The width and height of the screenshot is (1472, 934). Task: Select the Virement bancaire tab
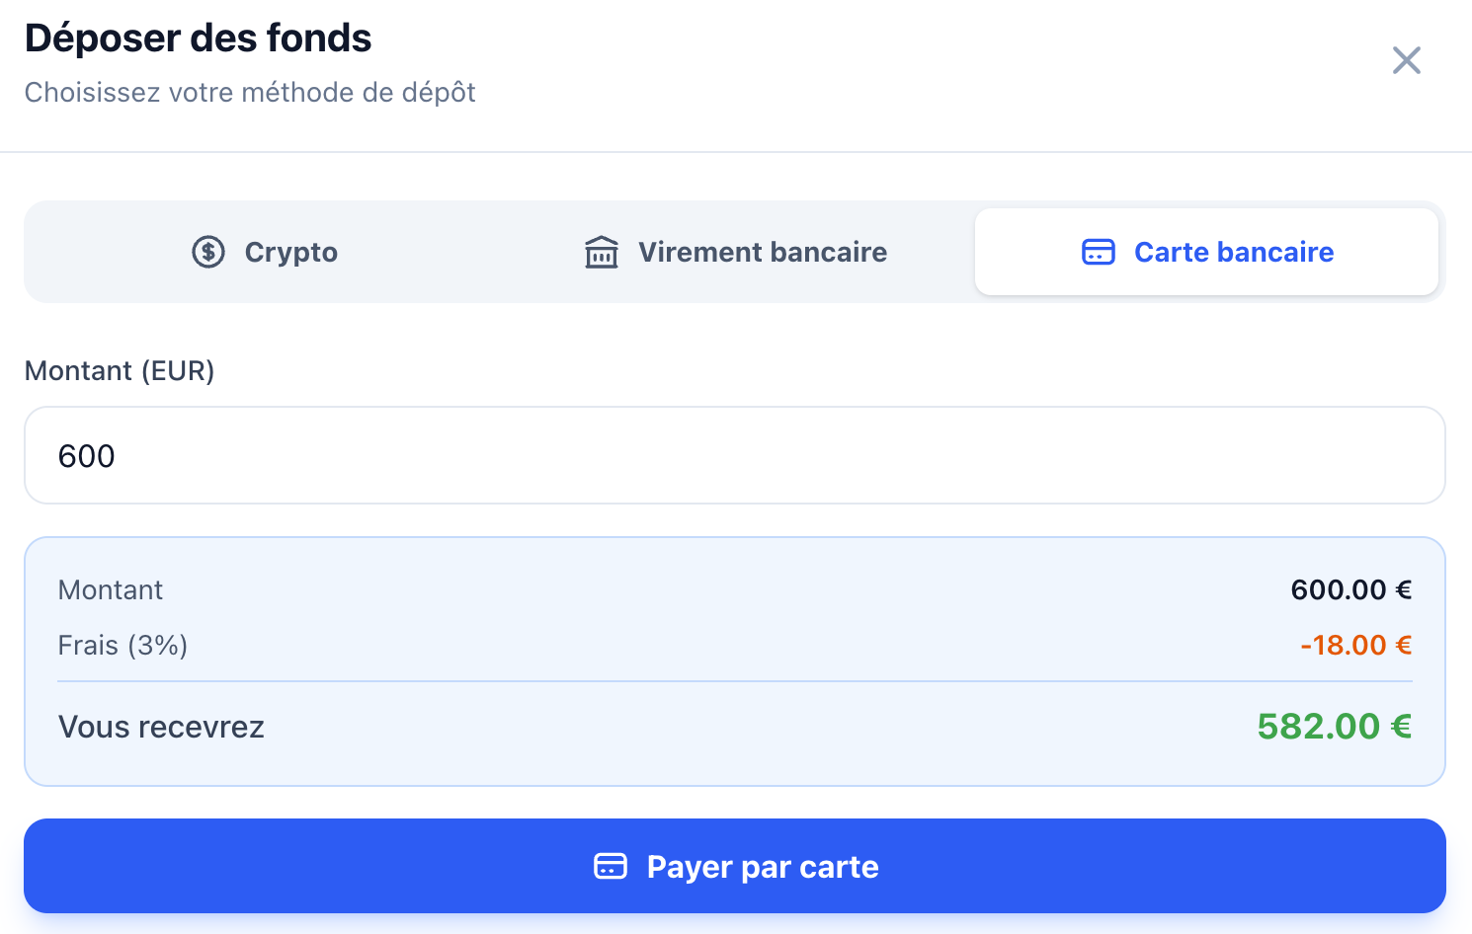pyautogui.click(x=735, y=252)
